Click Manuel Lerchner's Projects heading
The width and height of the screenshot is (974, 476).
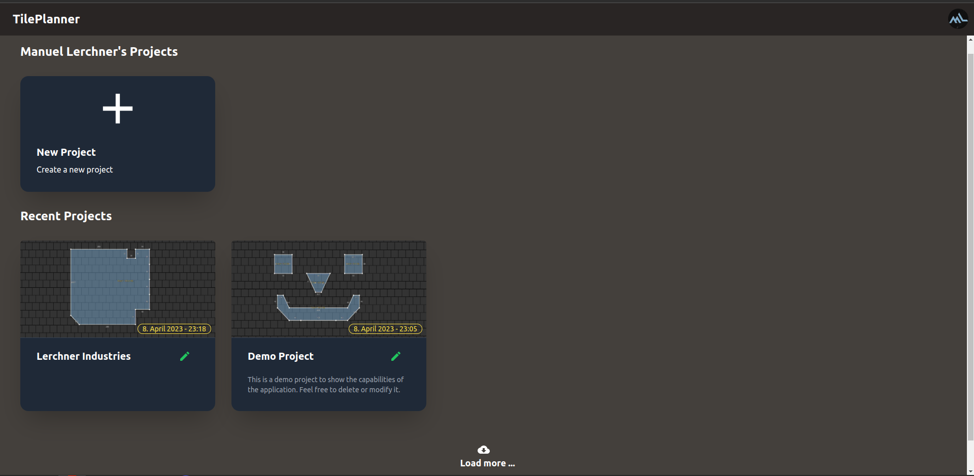coord(98,51)
